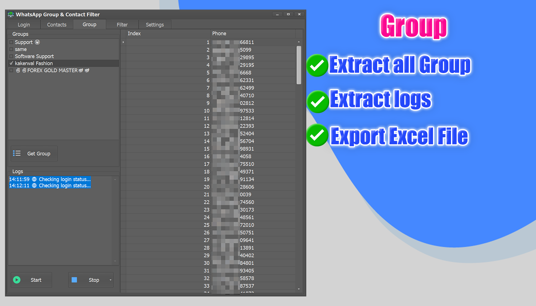
Task: Sort by the Index column header
Action: (168, 34)
